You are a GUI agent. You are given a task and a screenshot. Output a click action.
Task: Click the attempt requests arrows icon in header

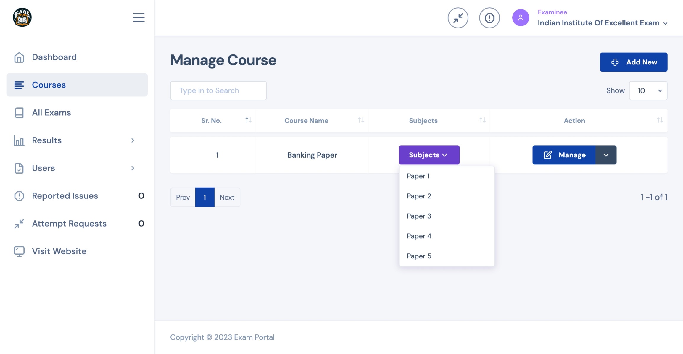point(458,18)
